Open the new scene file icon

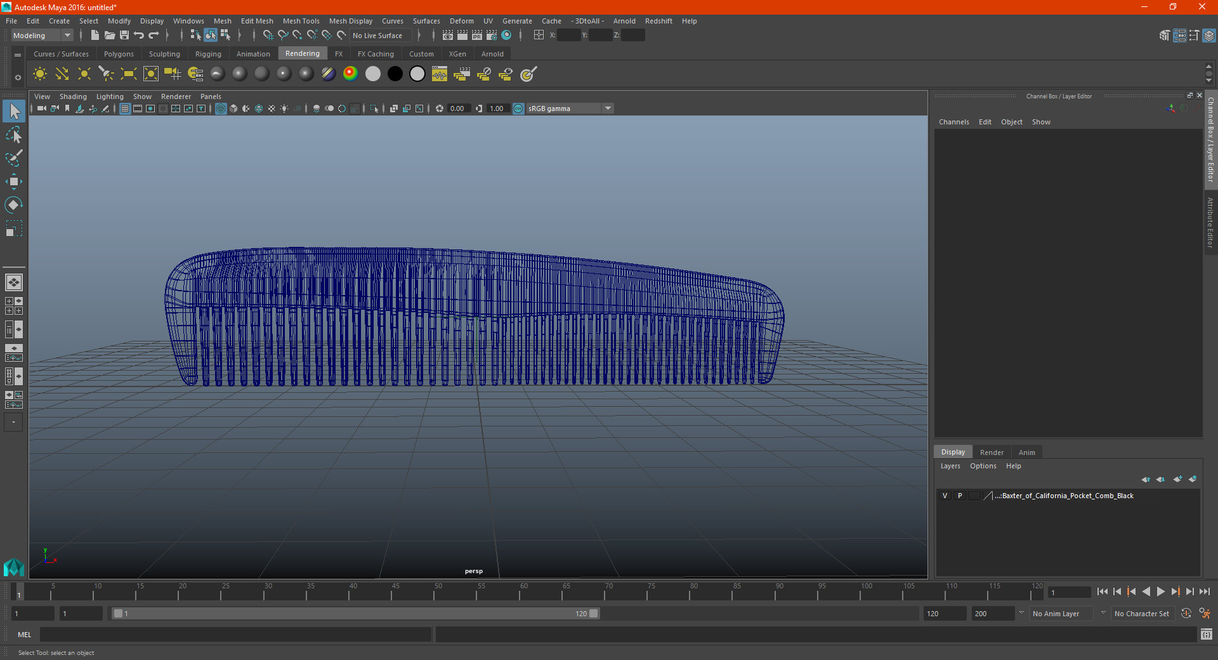(95, 36)
